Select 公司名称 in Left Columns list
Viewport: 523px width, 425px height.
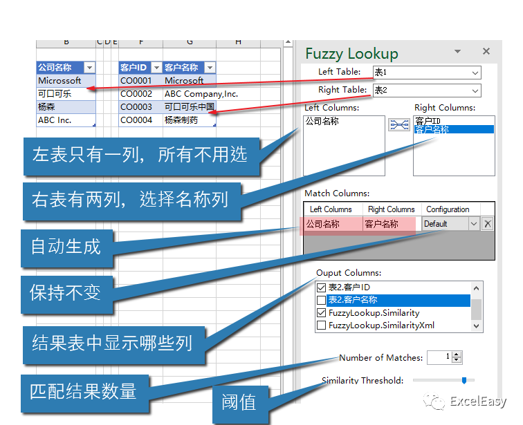(x=322, y=121)
